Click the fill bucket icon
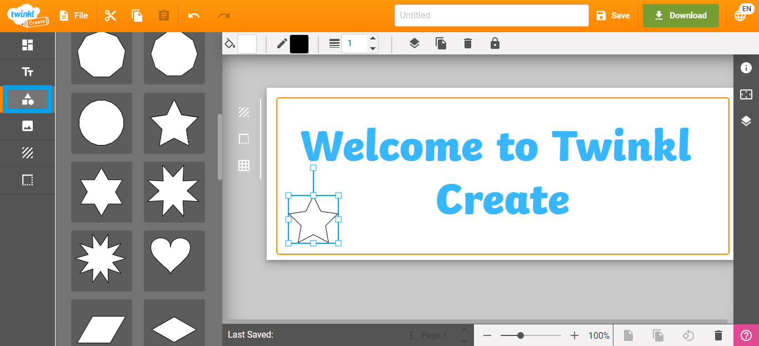The height and width of the screenshot is (346, 759). click(x=229, y=43)
